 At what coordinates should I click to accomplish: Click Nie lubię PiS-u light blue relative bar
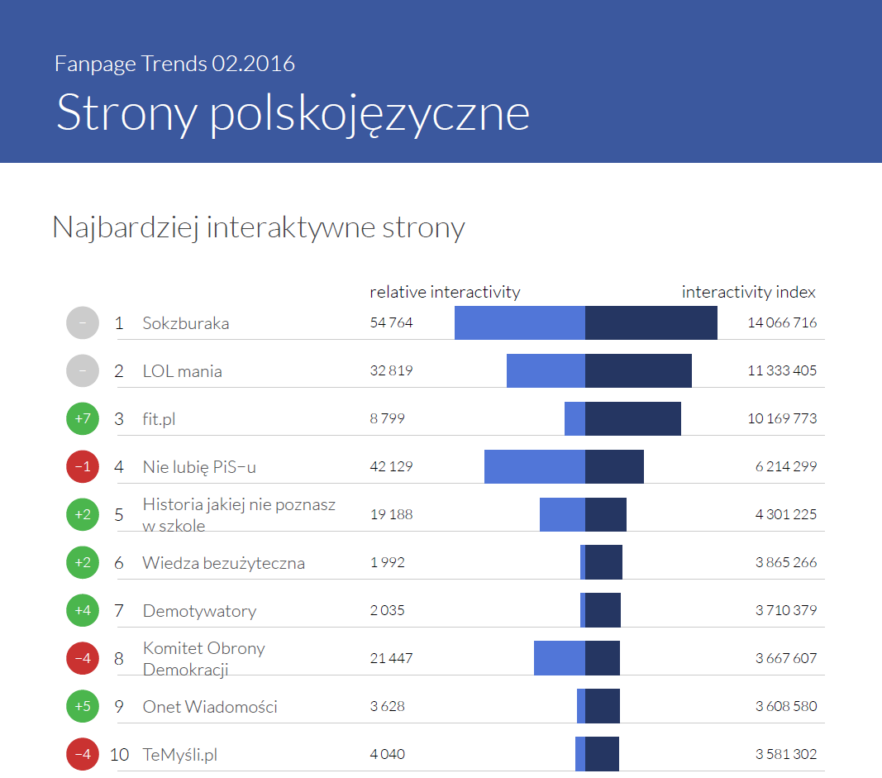[534, 466]
